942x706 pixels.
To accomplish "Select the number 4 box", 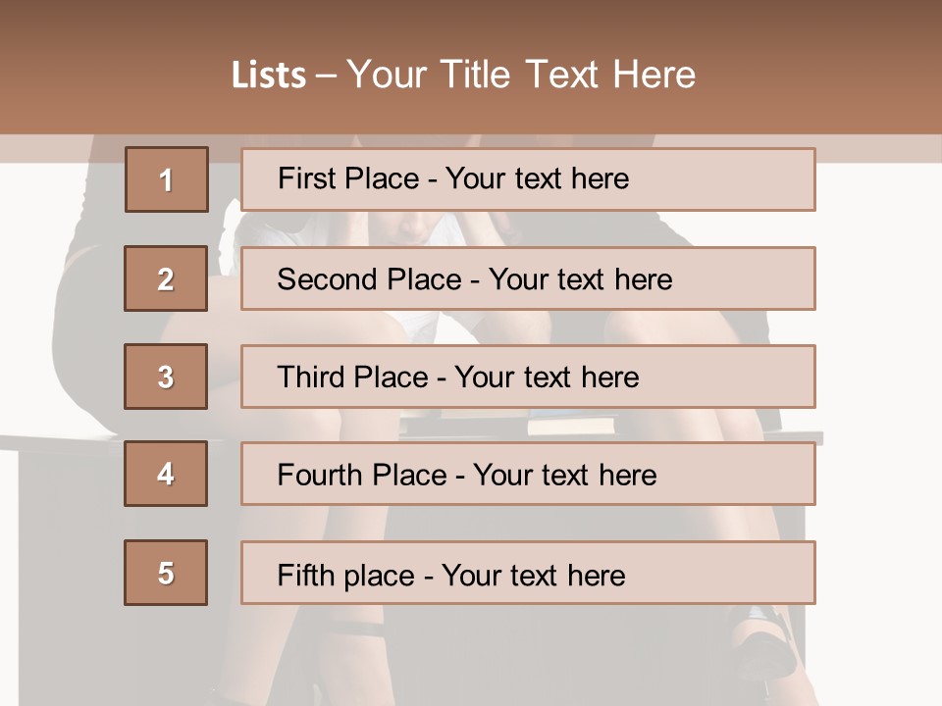I will 166,474.
